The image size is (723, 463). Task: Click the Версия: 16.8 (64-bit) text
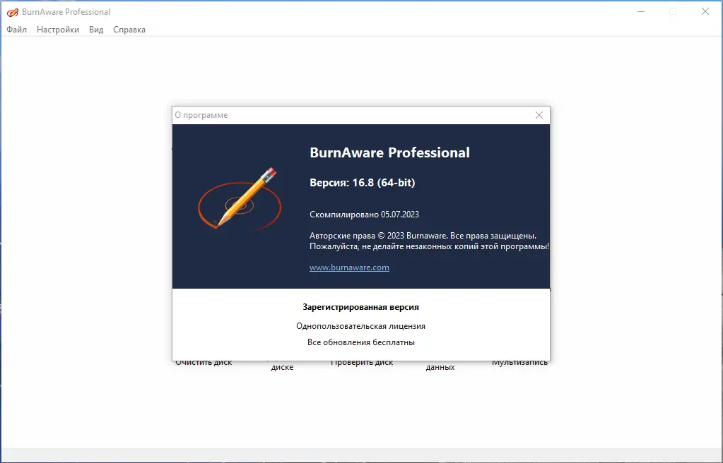point(363,182)
